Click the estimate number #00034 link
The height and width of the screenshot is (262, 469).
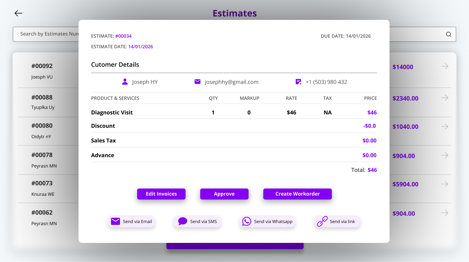123,36
